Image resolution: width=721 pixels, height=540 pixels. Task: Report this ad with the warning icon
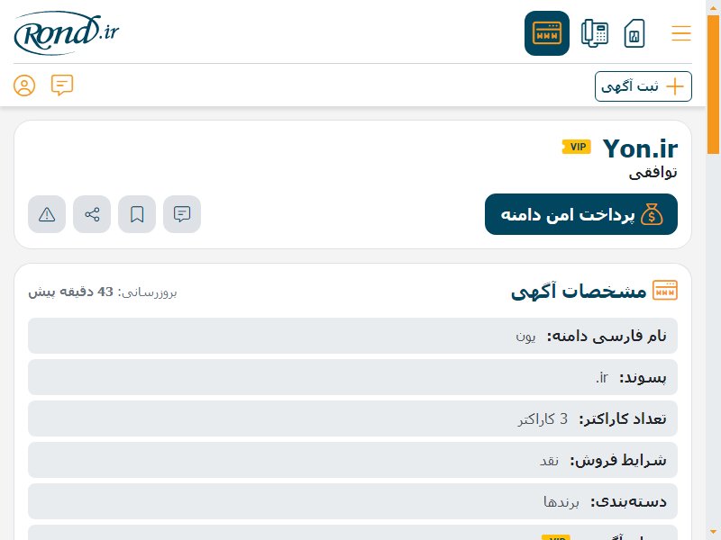pyautogui.click(x=47, y=214)
